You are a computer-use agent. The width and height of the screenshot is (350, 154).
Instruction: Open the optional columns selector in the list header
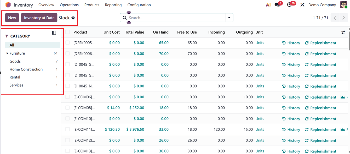pyautogui.click(x=343, y=32)
